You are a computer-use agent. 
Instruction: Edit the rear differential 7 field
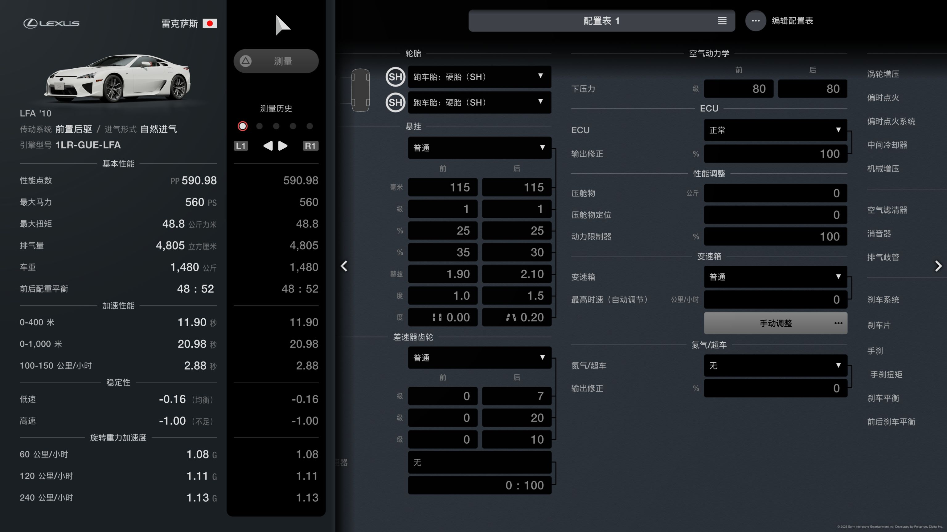pos(517,396)
